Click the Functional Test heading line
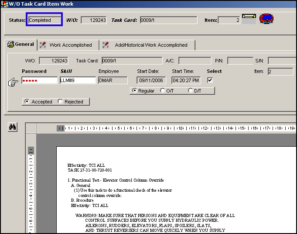This screenshot has width=297, height=234. click(x=116, y=180)
